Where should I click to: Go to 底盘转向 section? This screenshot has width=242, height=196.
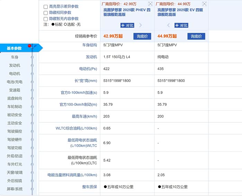tap(15, 99)
